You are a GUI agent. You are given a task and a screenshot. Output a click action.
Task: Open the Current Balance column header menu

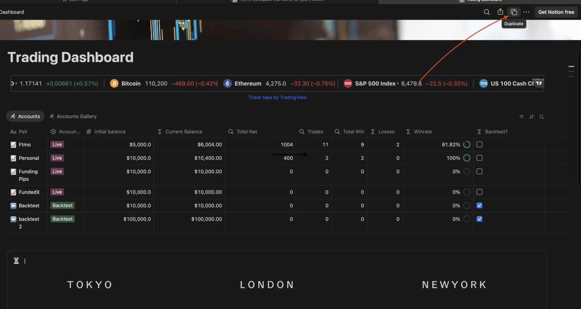(x=184, y=131)
